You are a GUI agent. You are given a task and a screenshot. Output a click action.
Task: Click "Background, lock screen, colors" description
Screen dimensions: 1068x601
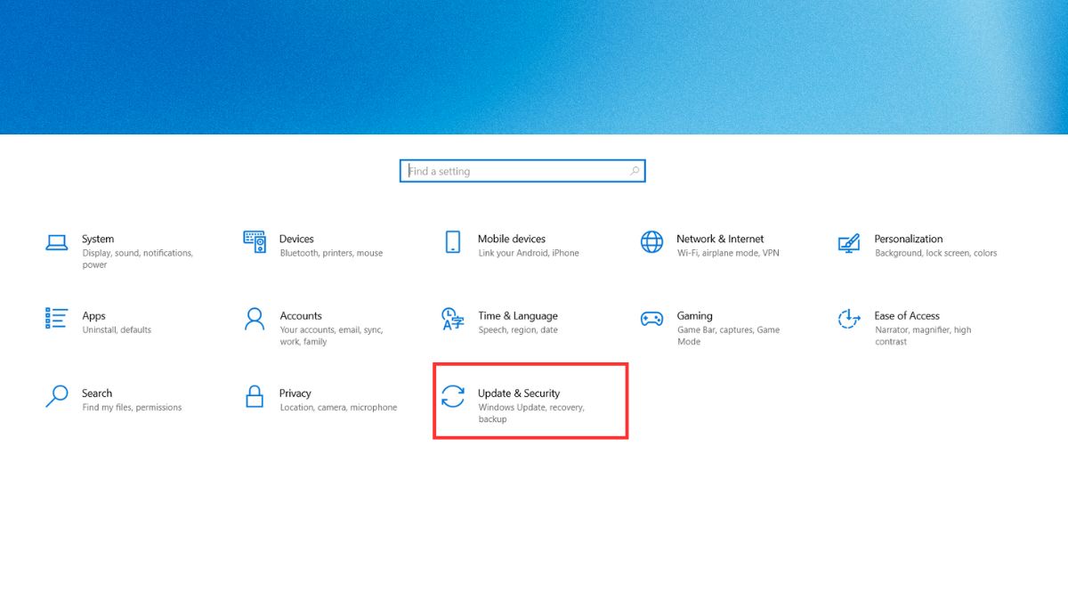(x=935, y=253)
